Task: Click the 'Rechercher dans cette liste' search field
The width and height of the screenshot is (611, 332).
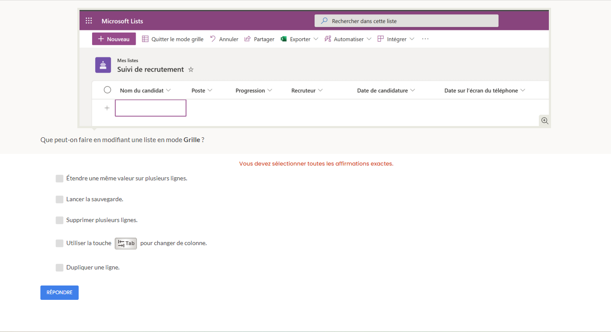Action: click(406, 21)
